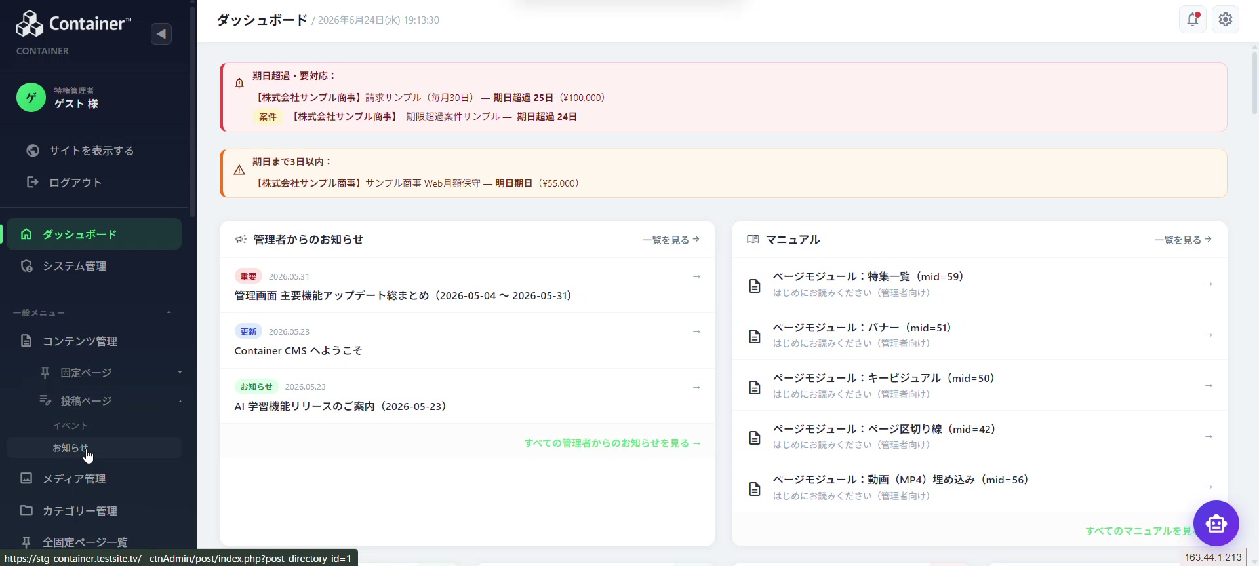This screenshot has width=1259, height=566.
Task: Click the edit-list icon of 投稿ページ
Action: pyautogui.click(x=45, y=400)
